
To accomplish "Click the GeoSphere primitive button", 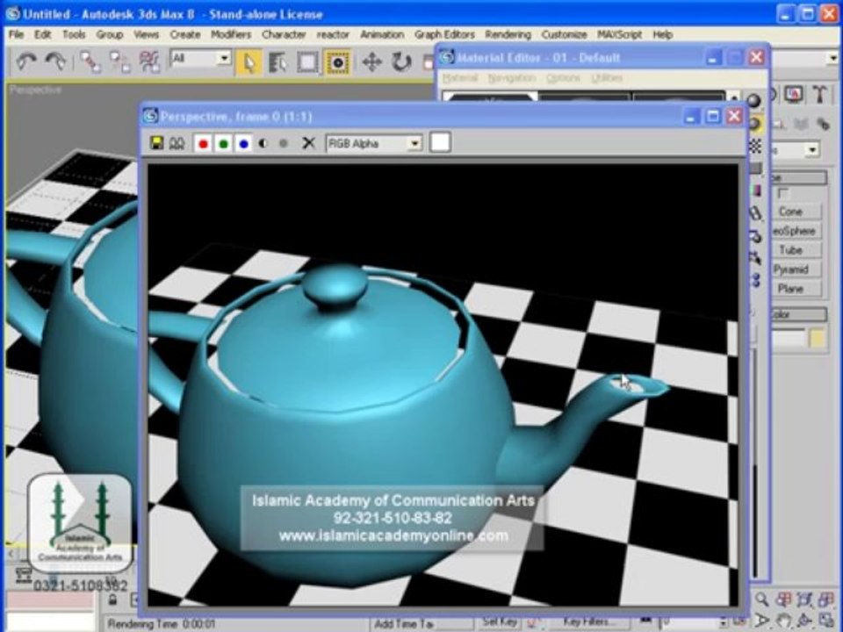I will point(795,231).
